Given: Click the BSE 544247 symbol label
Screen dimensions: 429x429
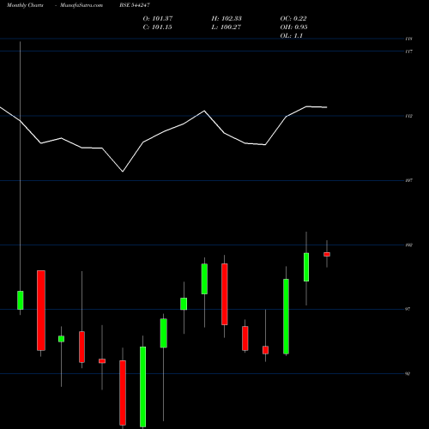Looking at the screenshot, I should tap(135, 5).
